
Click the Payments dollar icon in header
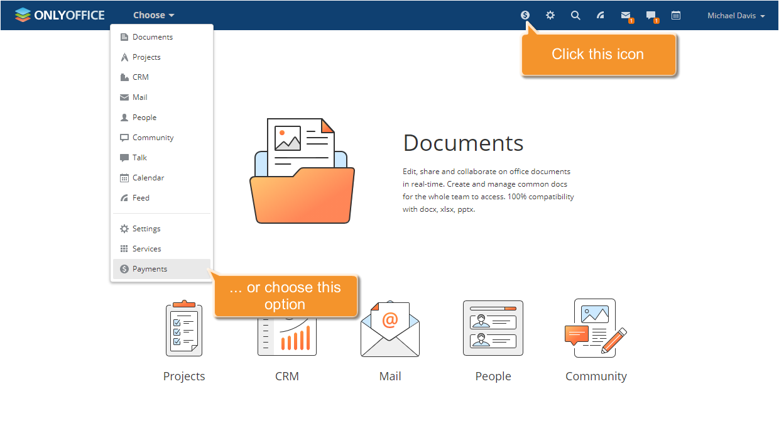click(x=525, y=15)
